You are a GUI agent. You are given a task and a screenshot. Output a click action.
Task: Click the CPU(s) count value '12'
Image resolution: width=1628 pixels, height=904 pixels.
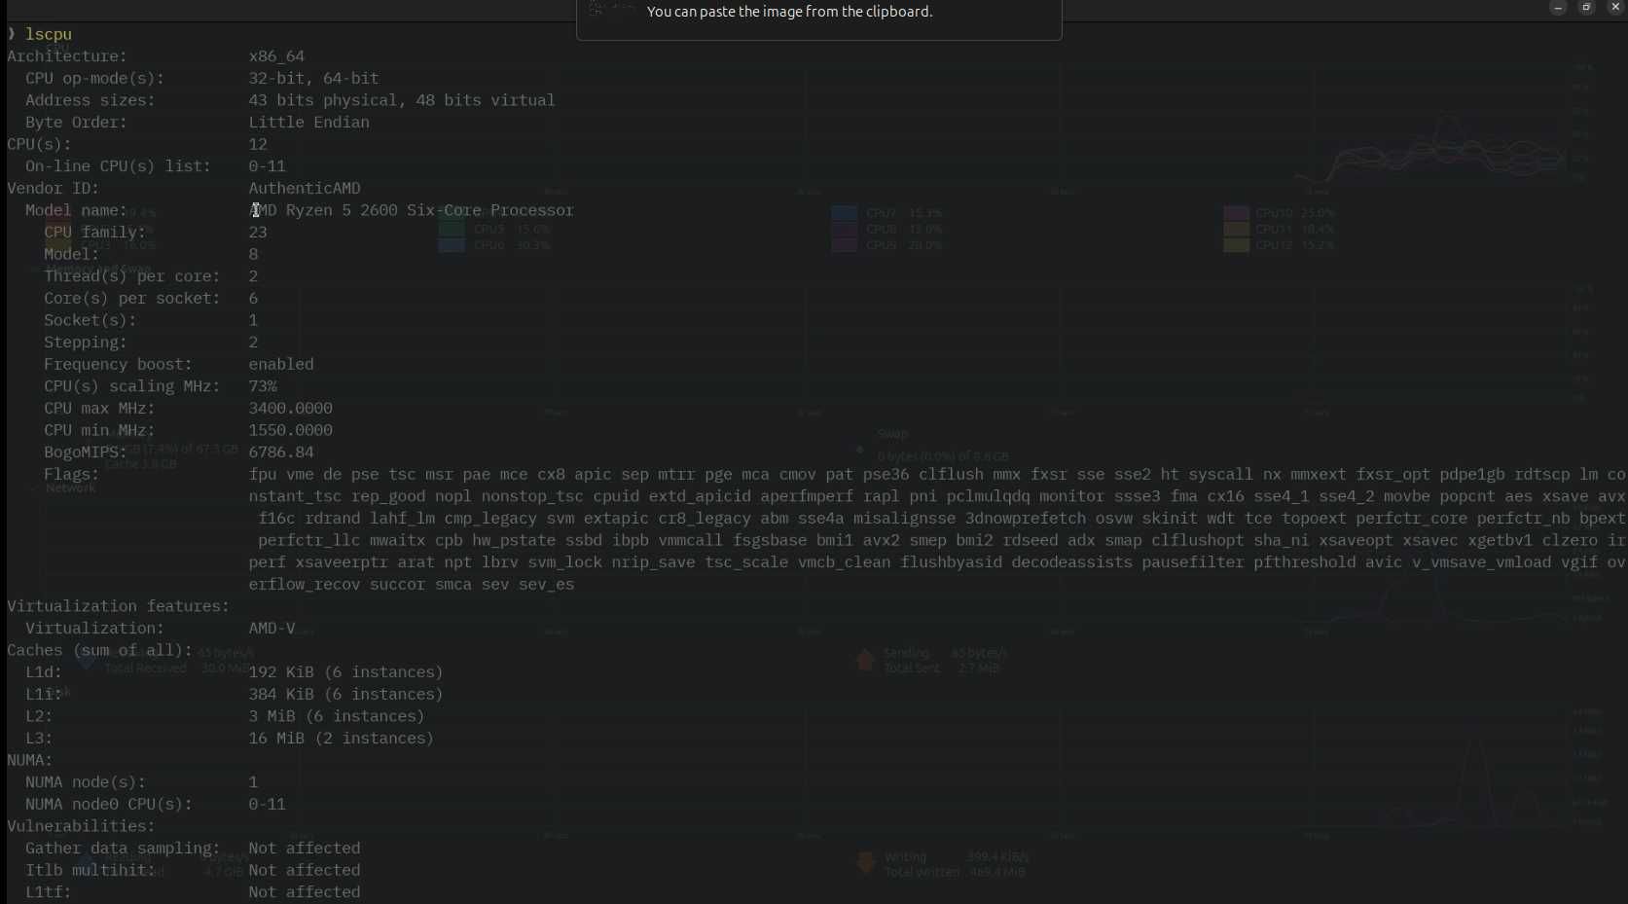point(258,144)
